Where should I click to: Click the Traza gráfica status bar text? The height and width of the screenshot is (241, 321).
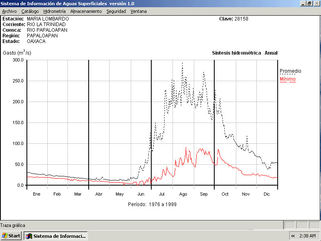point(13,225)
